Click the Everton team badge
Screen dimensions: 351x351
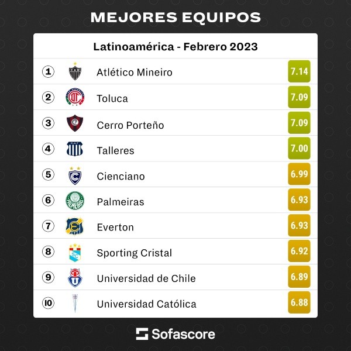click(74, 226)
